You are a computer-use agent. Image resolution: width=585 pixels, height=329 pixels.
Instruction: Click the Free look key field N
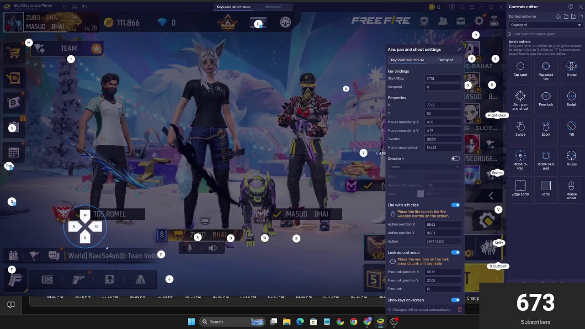442,289
